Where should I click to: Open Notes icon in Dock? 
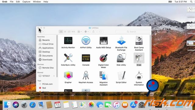(66, 105)
